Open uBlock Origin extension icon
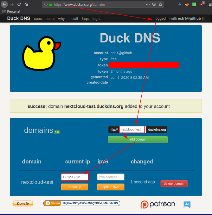 pyautogui.click(x=202, y=4)
